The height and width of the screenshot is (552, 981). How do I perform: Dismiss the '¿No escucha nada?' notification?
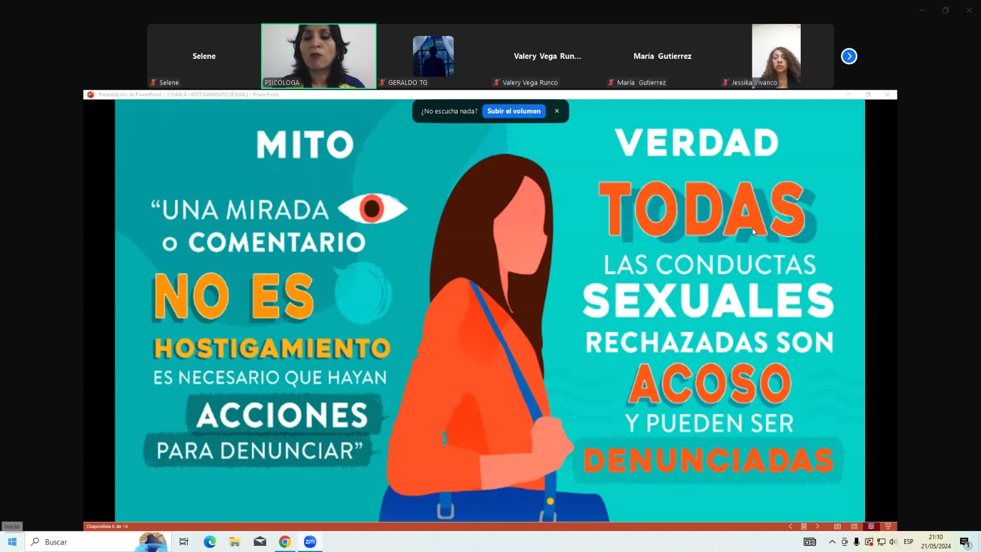pos(557,111)
